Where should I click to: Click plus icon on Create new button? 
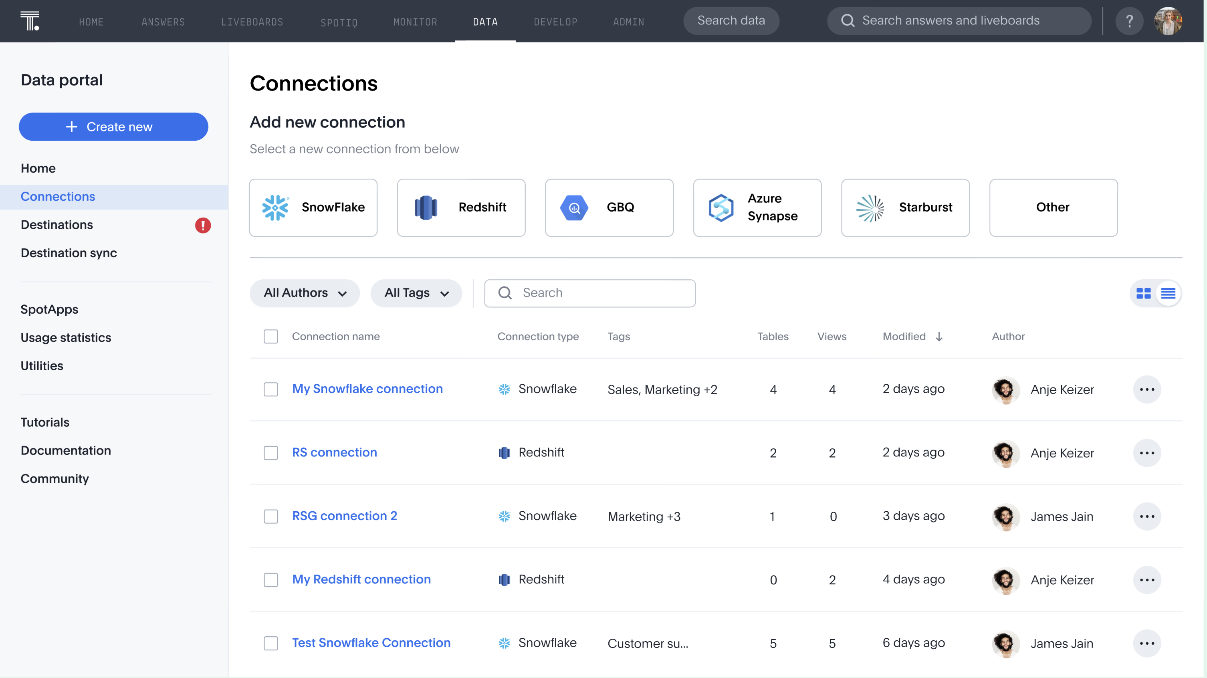pos(71,127)
